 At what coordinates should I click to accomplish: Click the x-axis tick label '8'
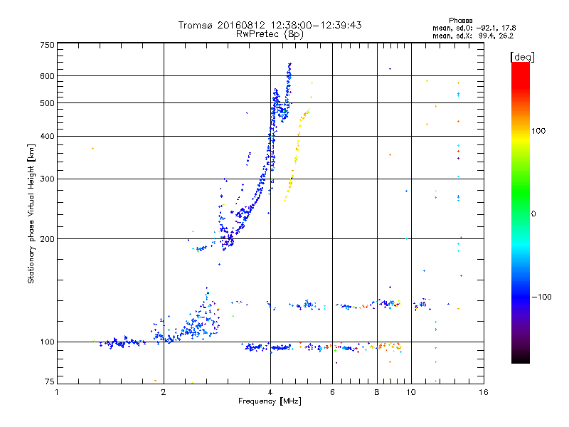(377, 392)
